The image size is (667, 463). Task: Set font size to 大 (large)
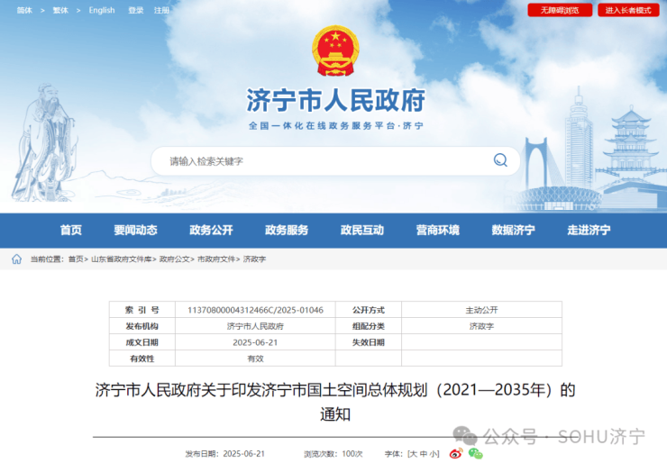coord(412,453)
